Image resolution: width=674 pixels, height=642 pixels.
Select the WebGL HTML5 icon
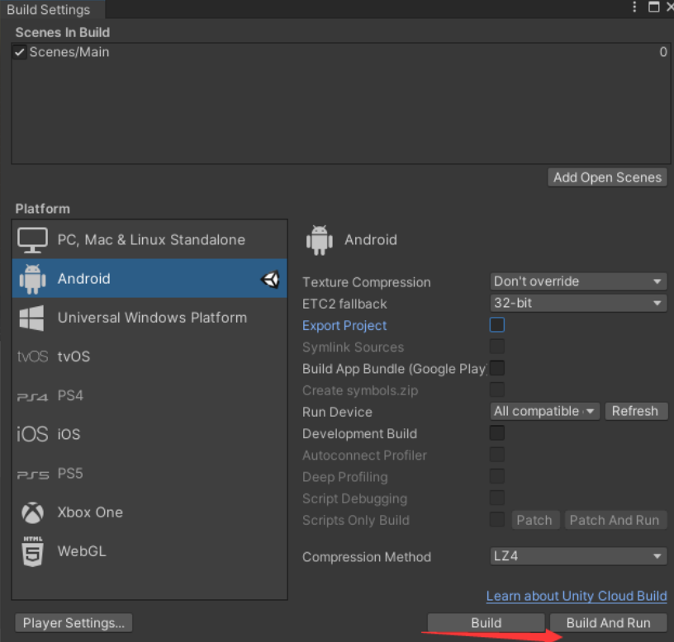pyautogui.click(x=32, y=551)
